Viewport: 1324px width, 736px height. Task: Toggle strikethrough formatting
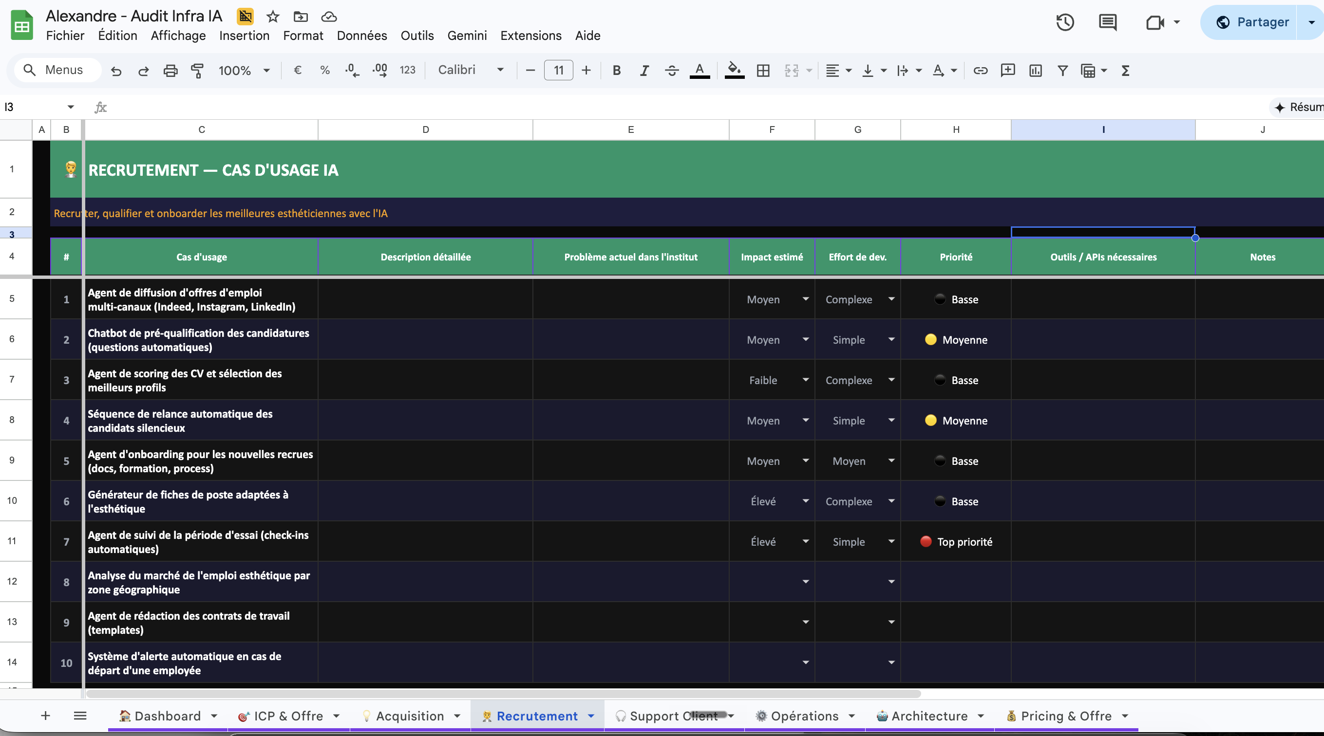pyautogui.click(x=672, y=71)
